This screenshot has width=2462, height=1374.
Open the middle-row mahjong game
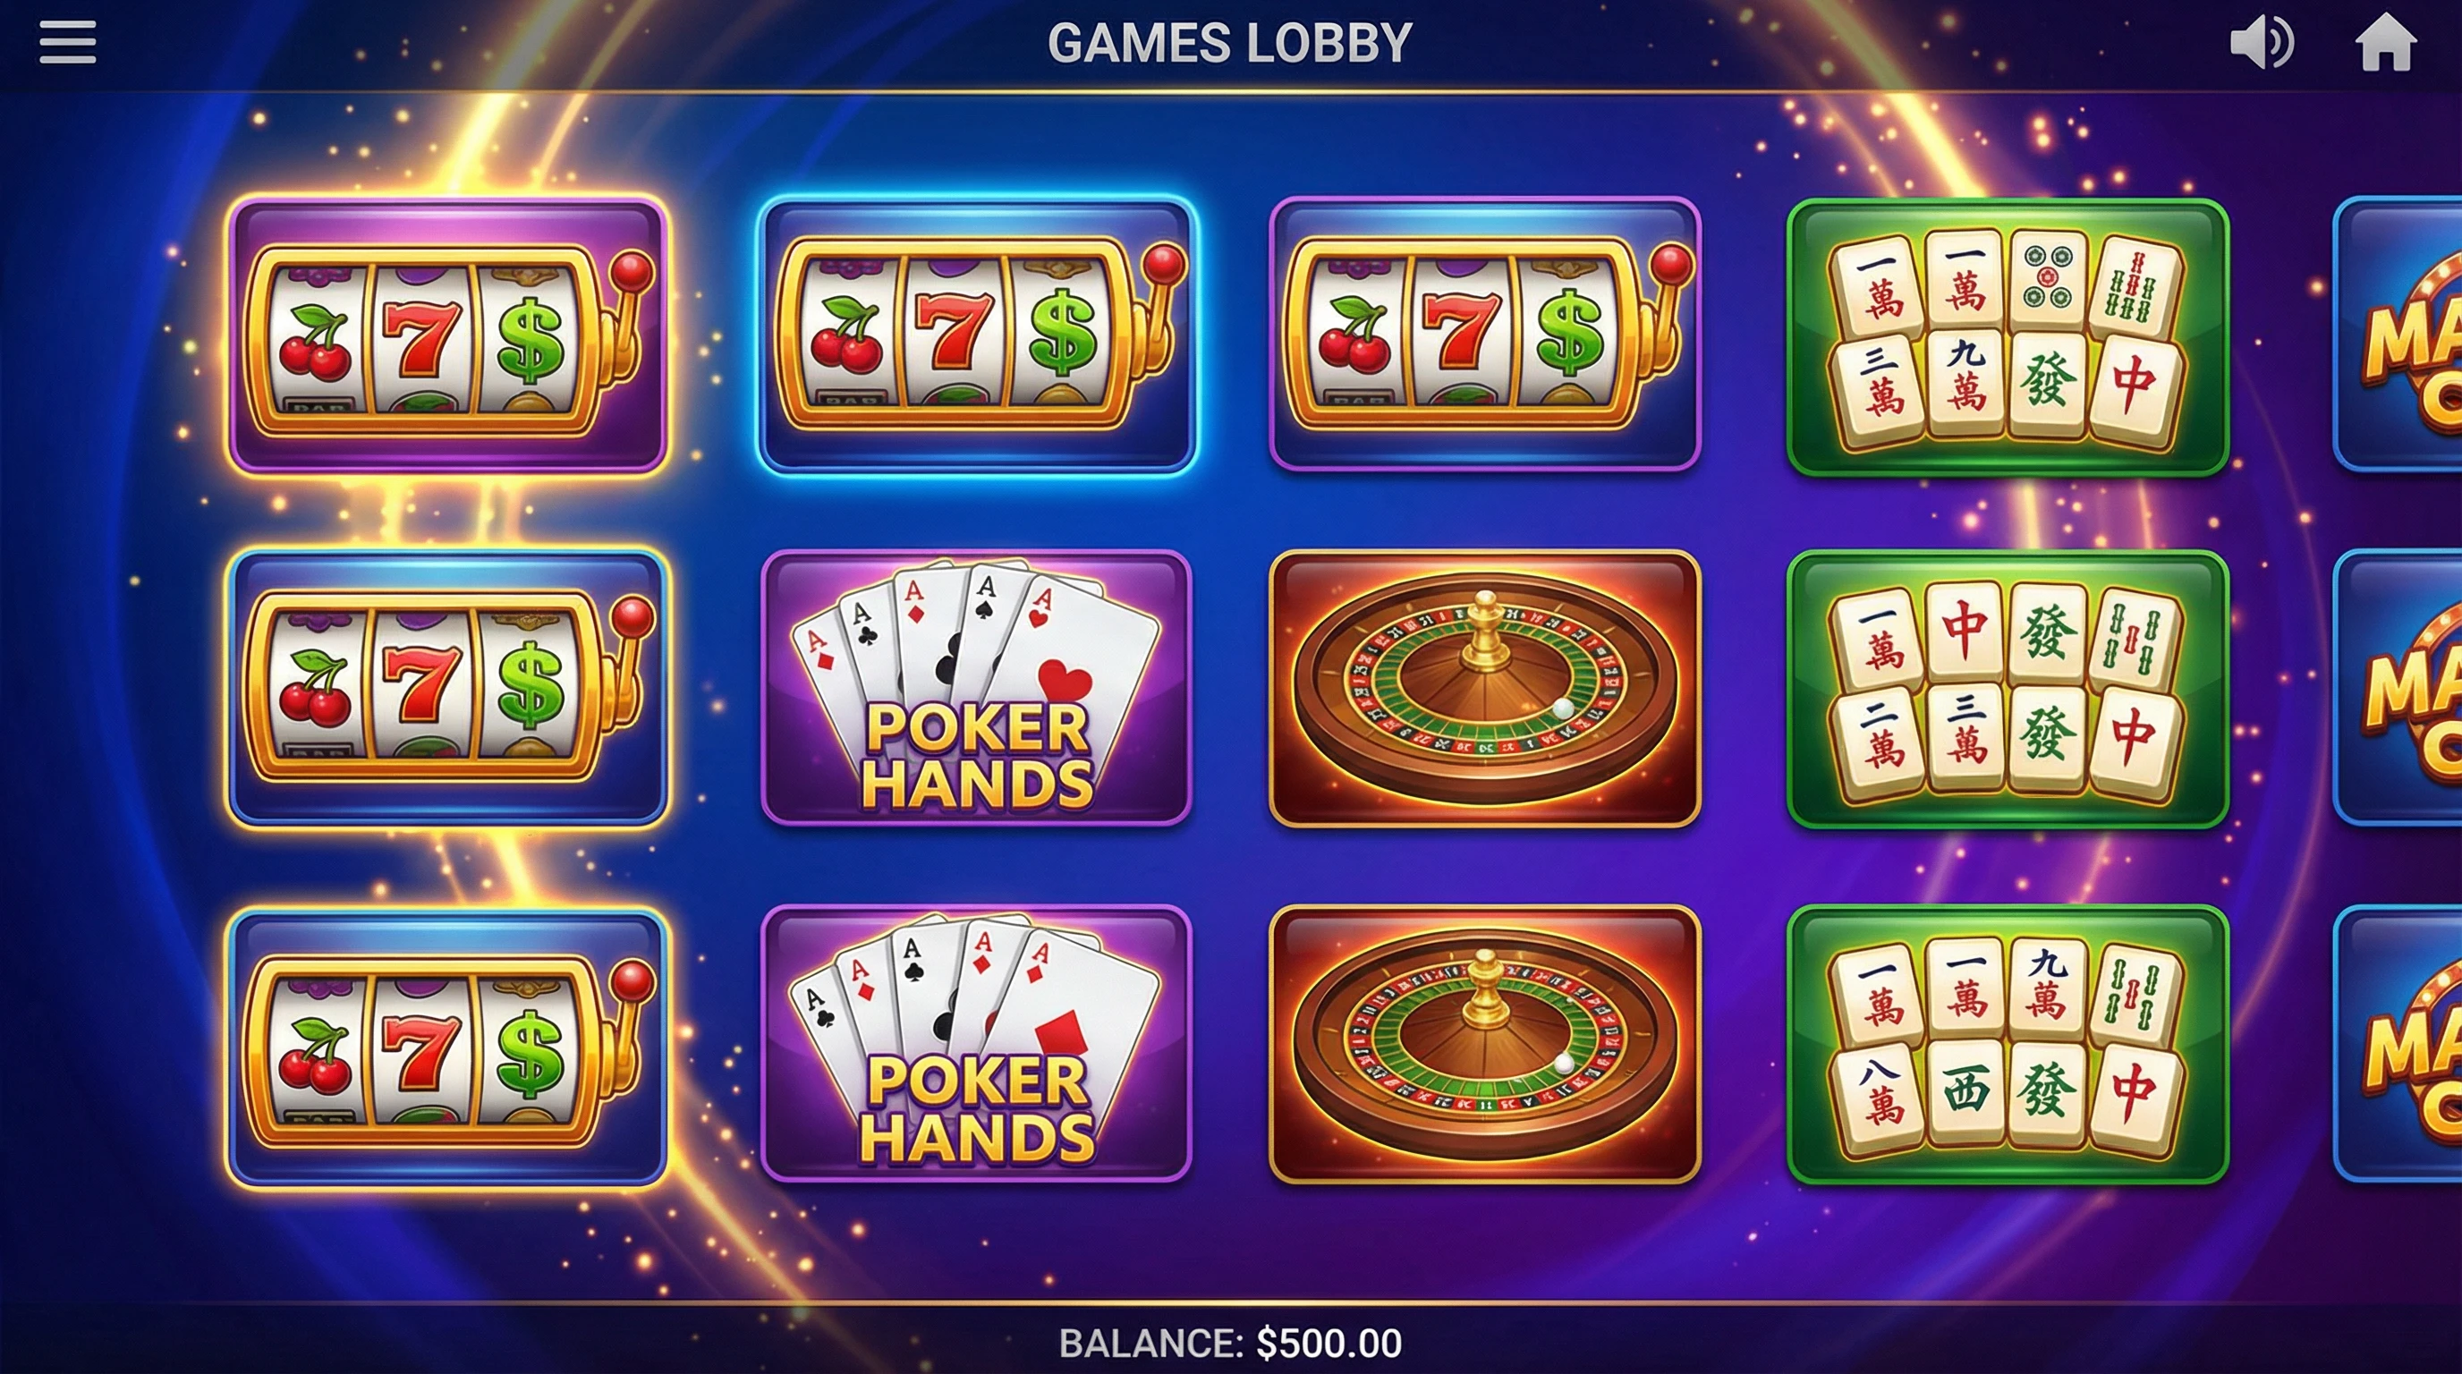[x=2007, y=689]
